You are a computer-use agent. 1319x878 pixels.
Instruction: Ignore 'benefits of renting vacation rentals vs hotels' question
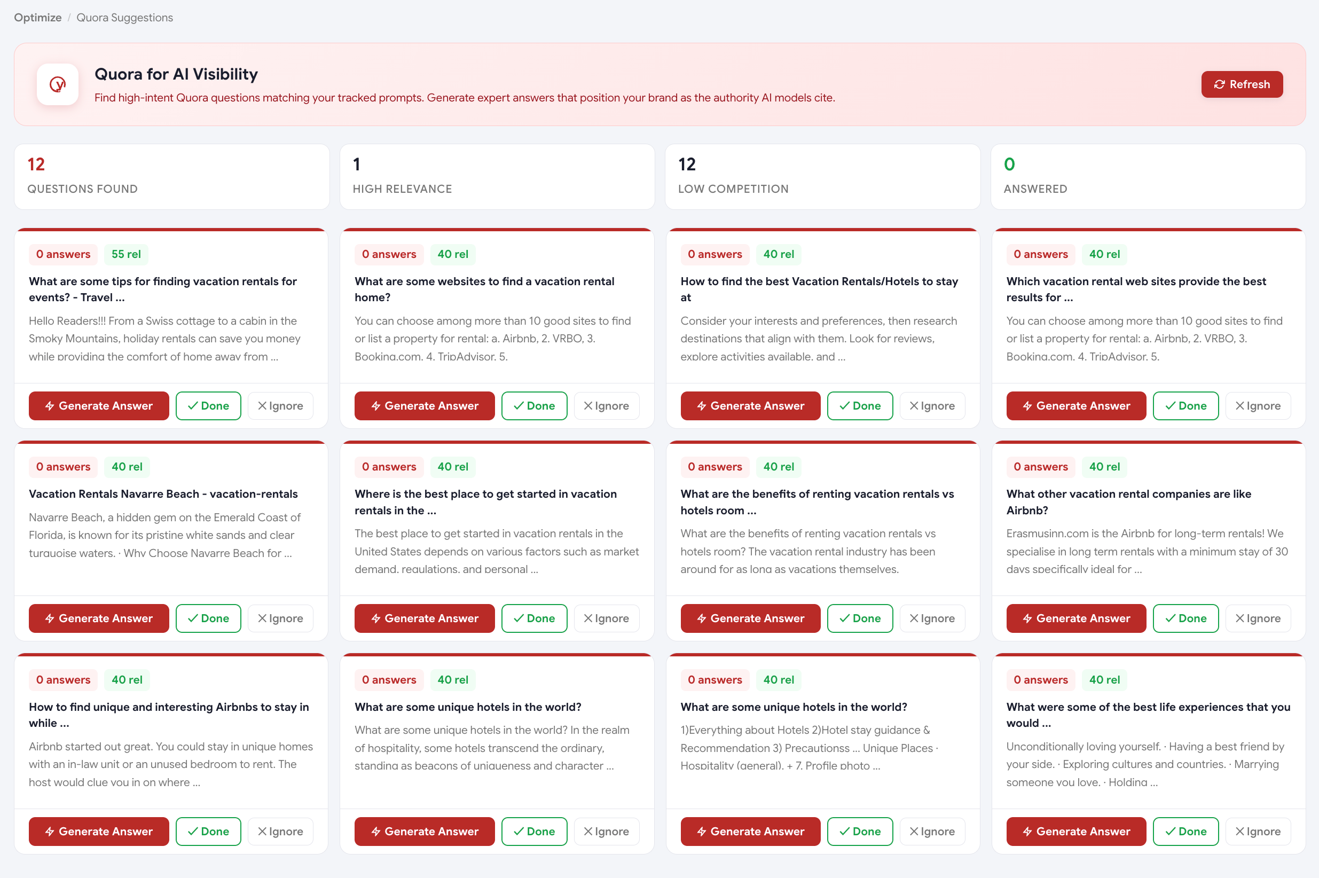pyautogui.click(x=932, y=619)
